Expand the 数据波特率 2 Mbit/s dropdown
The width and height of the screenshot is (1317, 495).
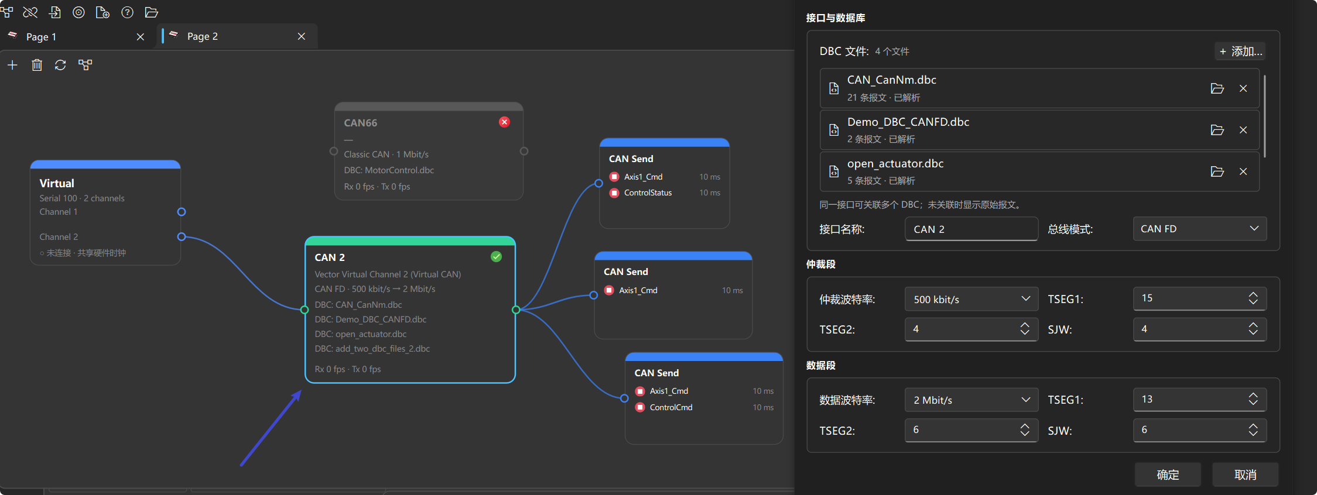971,400
